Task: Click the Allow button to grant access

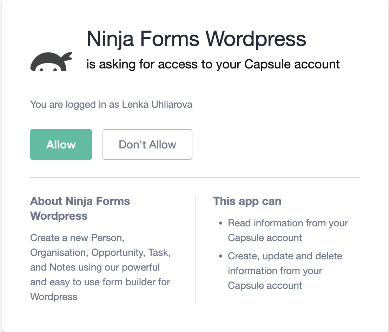Action: pos(61,144)
